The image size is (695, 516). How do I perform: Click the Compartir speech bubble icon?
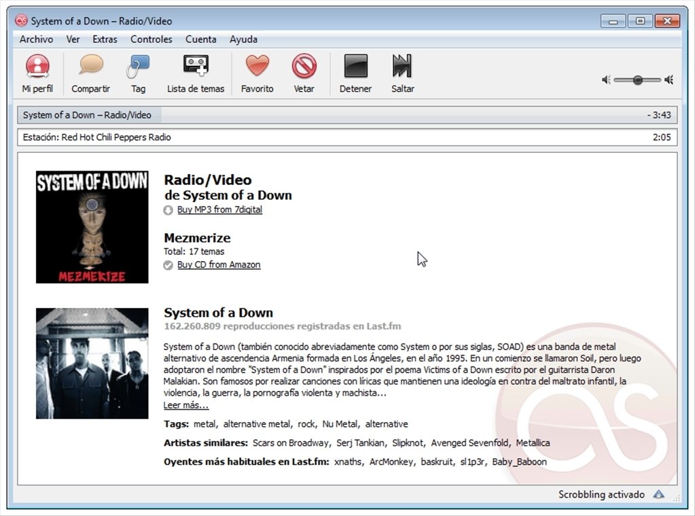[x=91, y=65]
